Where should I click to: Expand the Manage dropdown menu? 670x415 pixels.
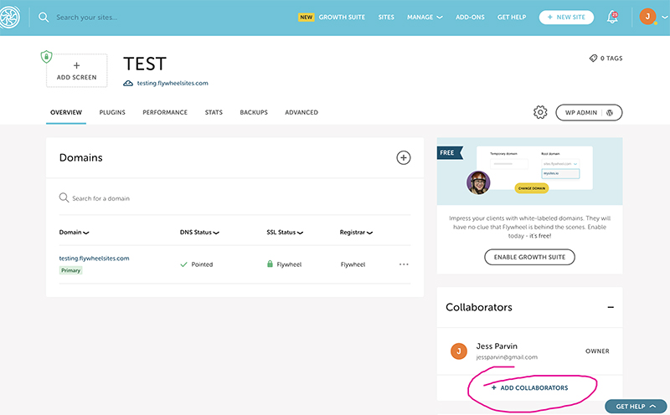(x=425, y=17)
